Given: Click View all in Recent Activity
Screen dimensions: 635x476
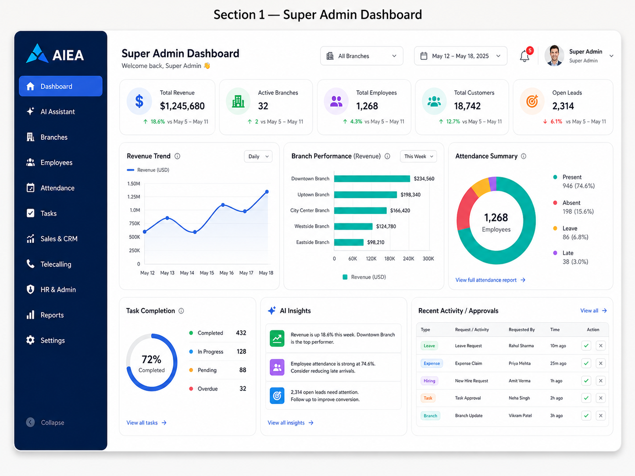Looking at the screenshot, I should pos(593,311).
